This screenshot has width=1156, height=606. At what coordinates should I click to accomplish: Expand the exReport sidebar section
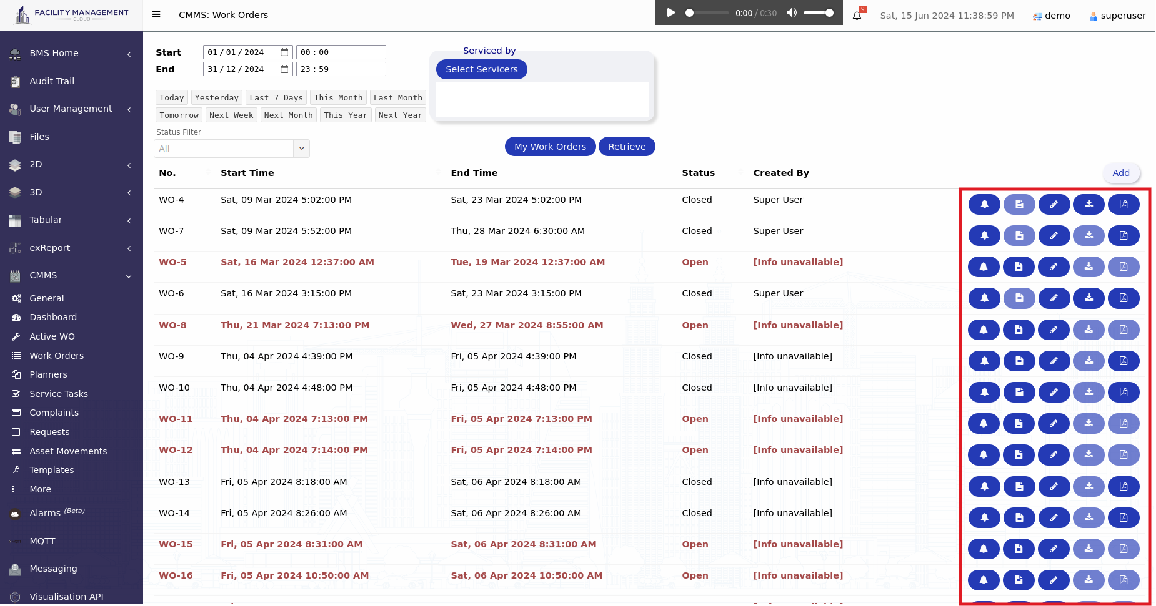(x=71, y=248)
